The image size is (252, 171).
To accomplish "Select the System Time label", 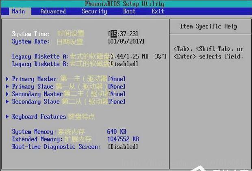I will tap(31, 34).
